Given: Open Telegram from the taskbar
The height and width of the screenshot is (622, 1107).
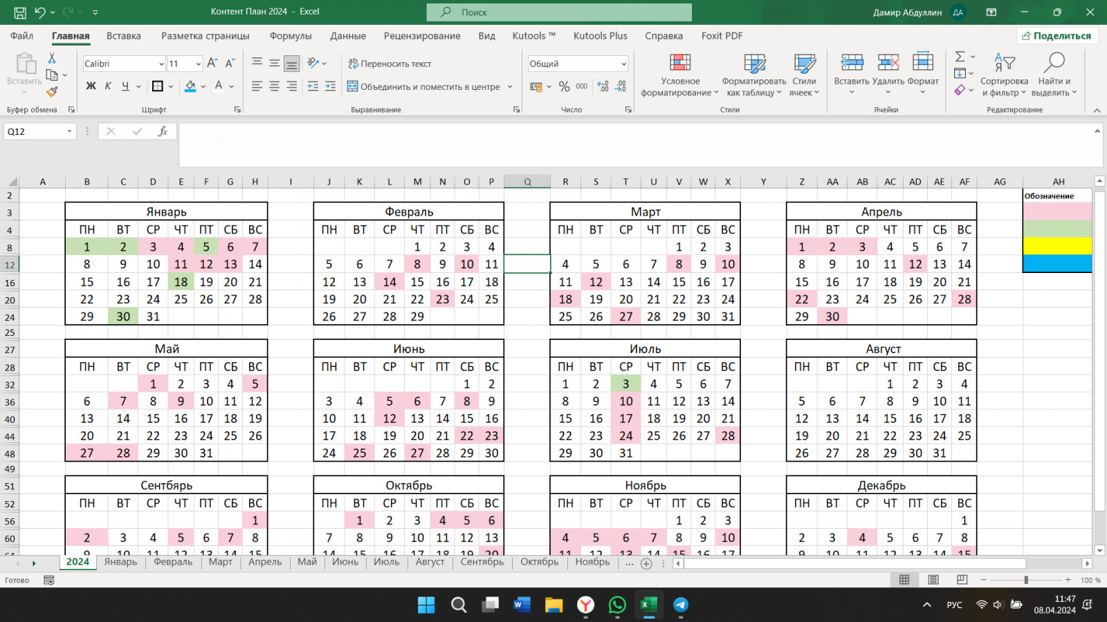Looking at the screenshot, I should click(x=681, y=605).
